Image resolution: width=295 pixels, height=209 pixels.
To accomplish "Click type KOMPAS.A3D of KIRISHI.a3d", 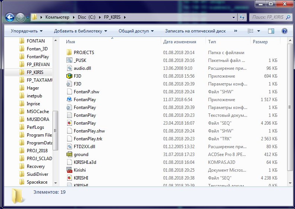I will point(222,162).
